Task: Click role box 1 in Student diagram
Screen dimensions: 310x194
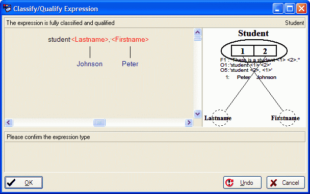Action: [243, 51]
